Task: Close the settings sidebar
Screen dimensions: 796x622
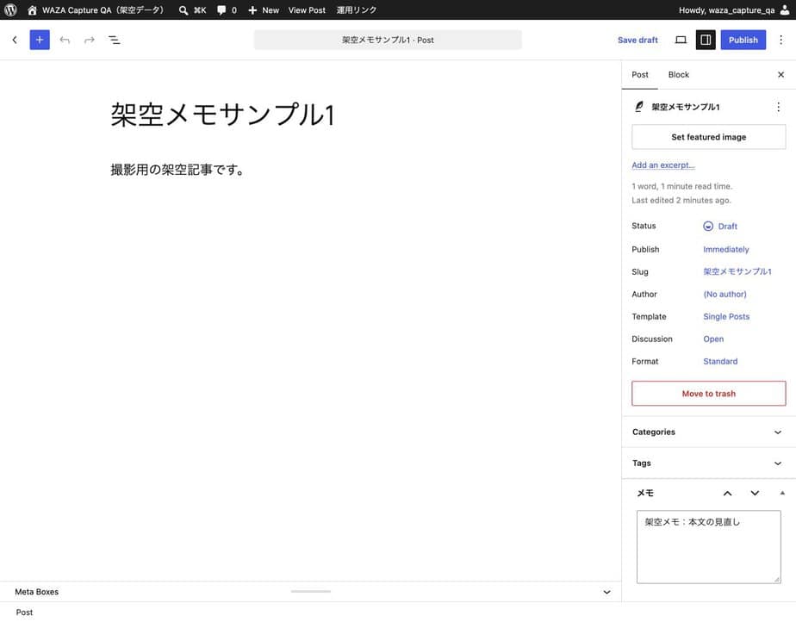Action: click(780, 75)
